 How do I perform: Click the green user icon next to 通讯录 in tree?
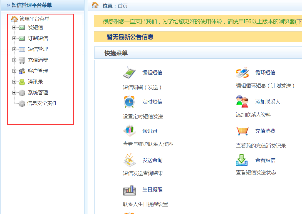(22, 82)
